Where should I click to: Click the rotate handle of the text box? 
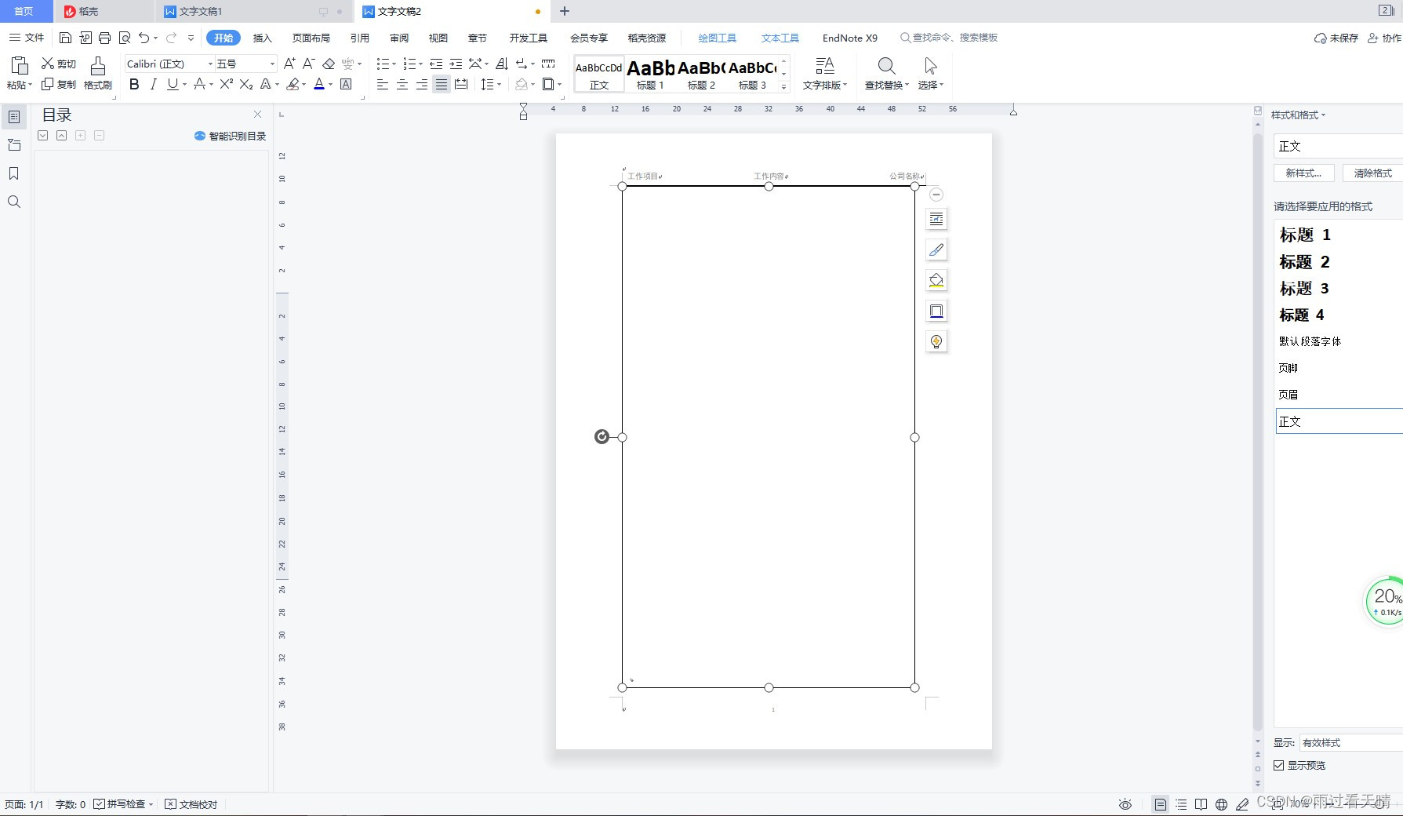602,437
